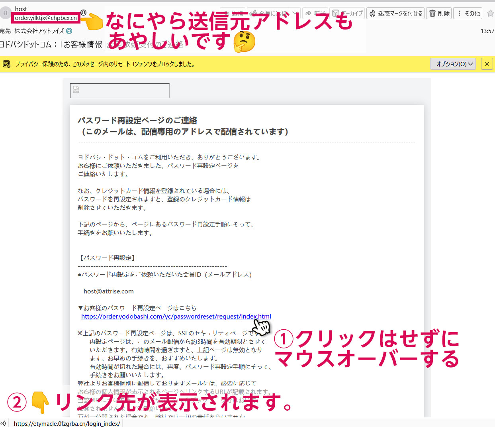The width and height of the screenshot is (495, 427).
Task: Click the 迷惑マークを付ける junk button
Action: point(395,13)
